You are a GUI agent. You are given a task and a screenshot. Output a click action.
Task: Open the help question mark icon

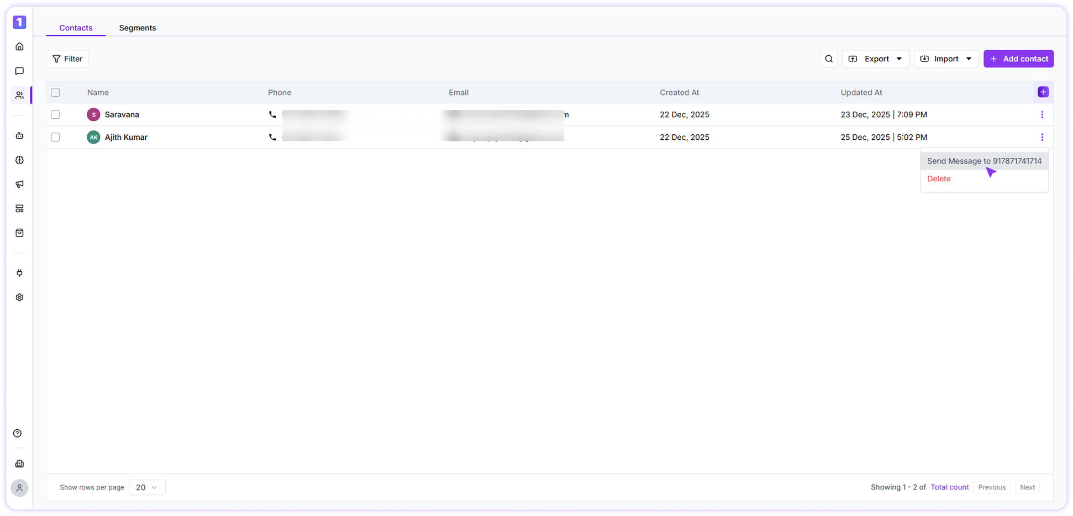point(18,434)
